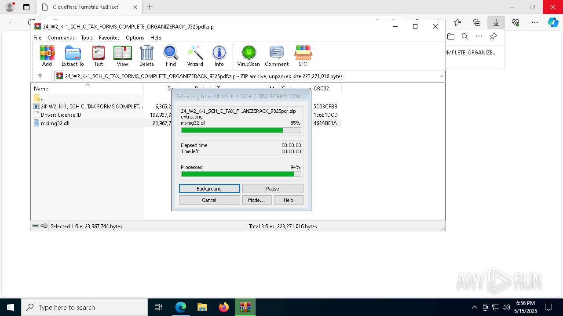Open notification center icon
The height and width of the screenshot is (316, 563).
(x=548, y=307)
